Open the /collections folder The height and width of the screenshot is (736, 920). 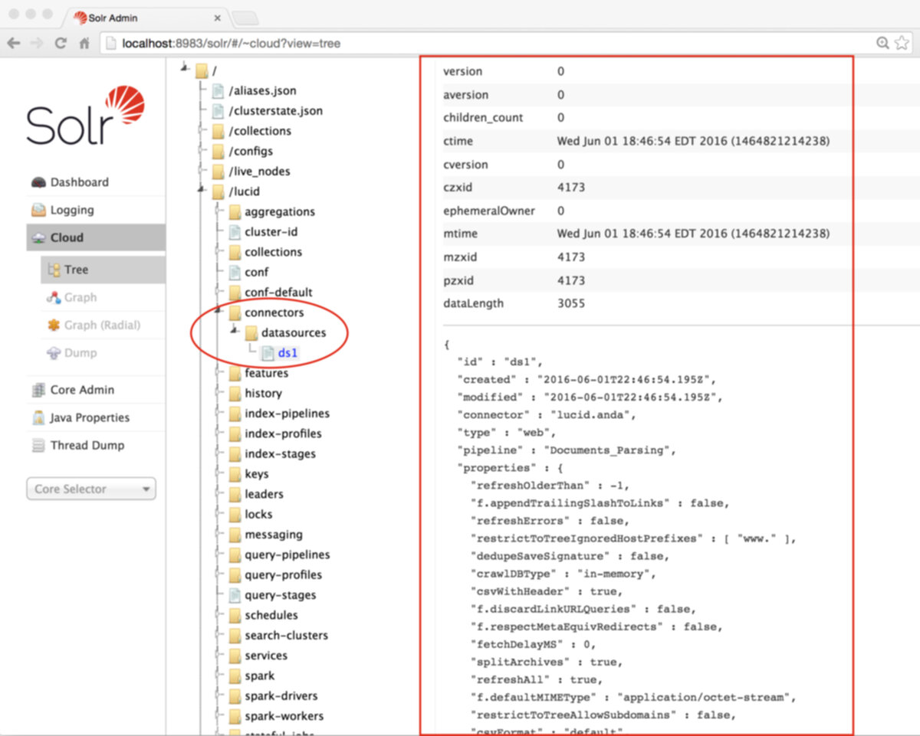tap(260, 131)
